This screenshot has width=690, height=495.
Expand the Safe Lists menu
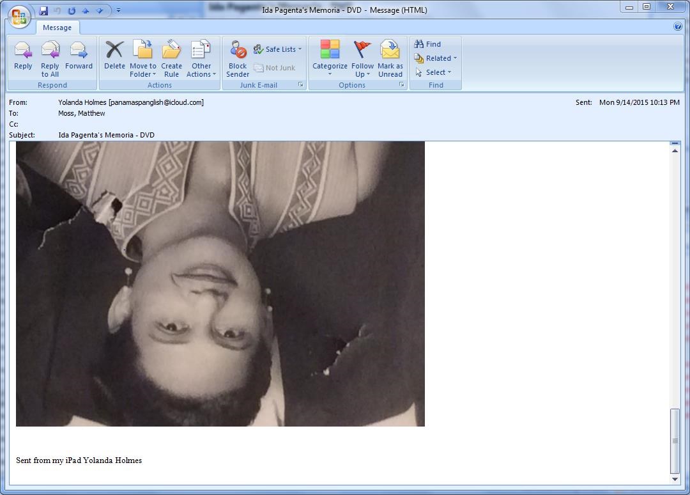(277, 49)
